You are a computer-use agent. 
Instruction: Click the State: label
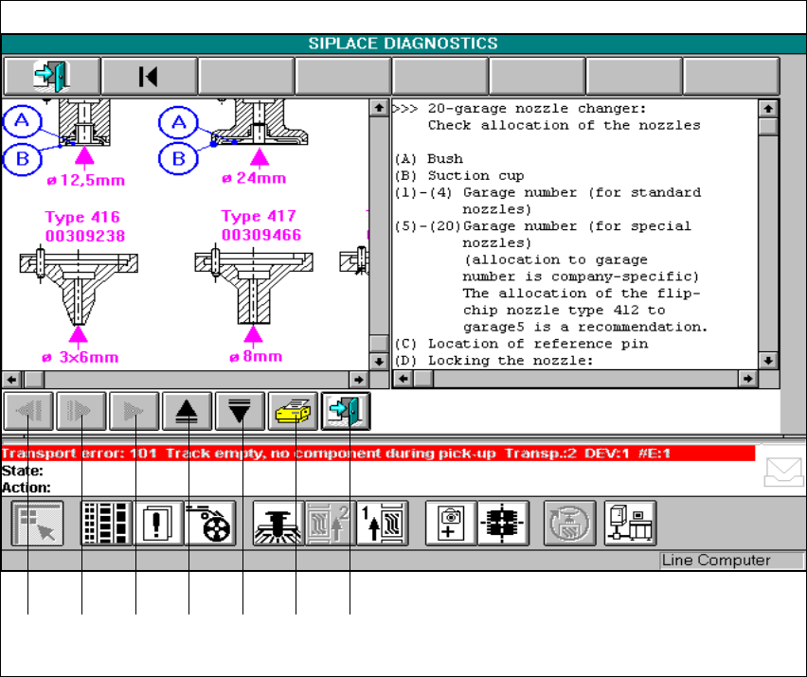coord(23,471)
